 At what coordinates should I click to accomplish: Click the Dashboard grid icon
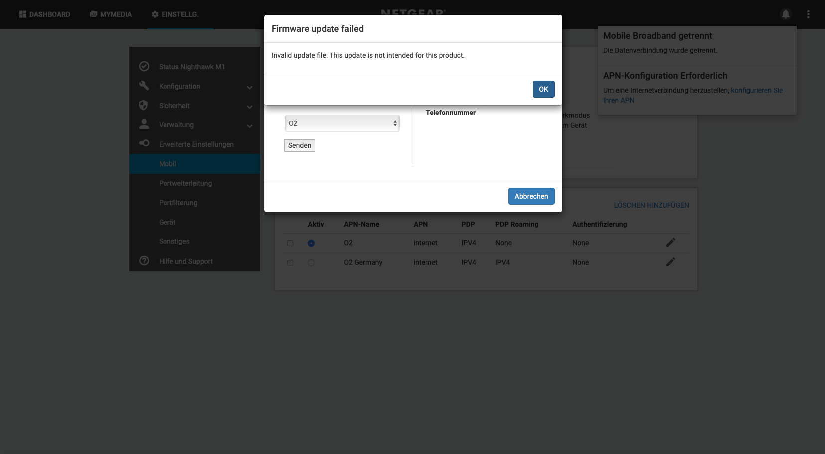click(x=23, y=14)
